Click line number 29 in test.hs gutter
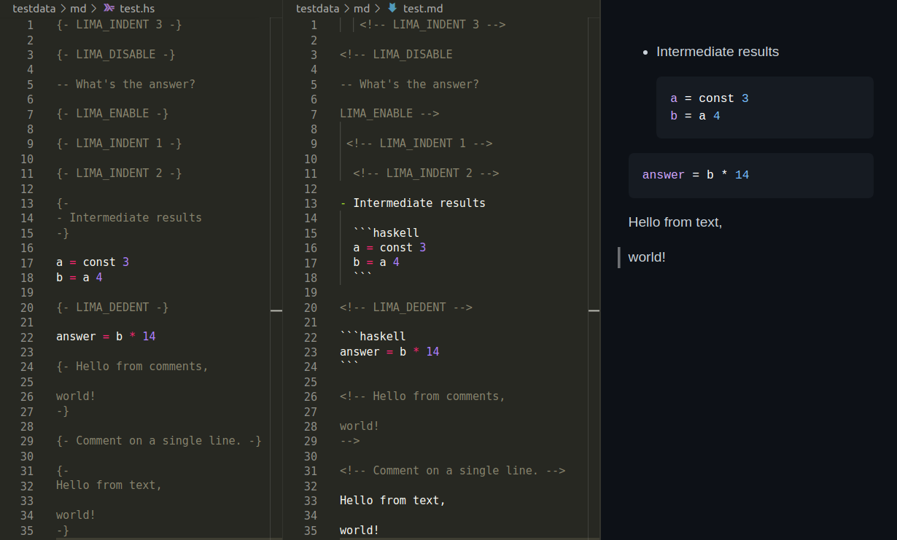897x540 pixels. coord(27,441)
